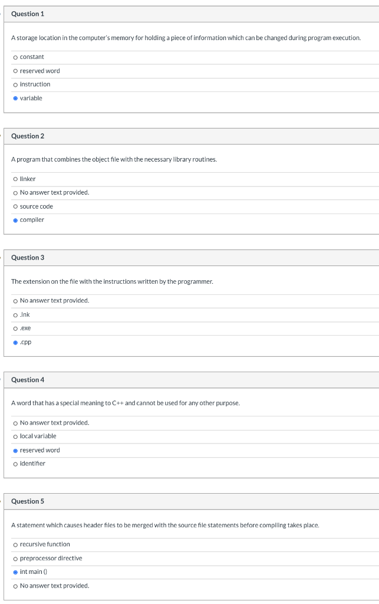Select 'reserved word' radio in Question 4
379x604 pixels.
15,451
